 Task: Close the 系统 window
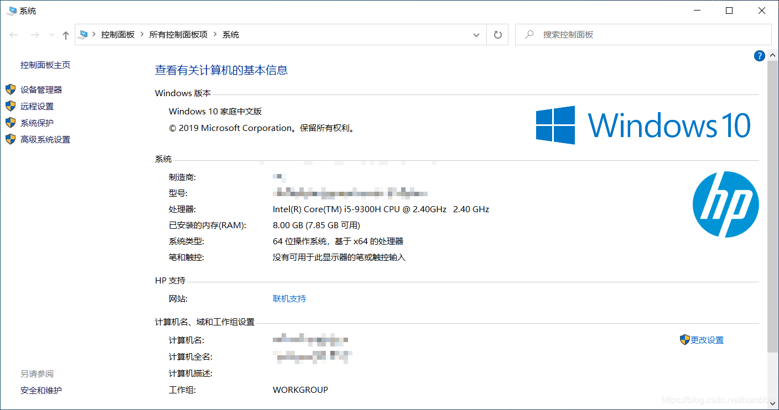[x=762, y=10]
